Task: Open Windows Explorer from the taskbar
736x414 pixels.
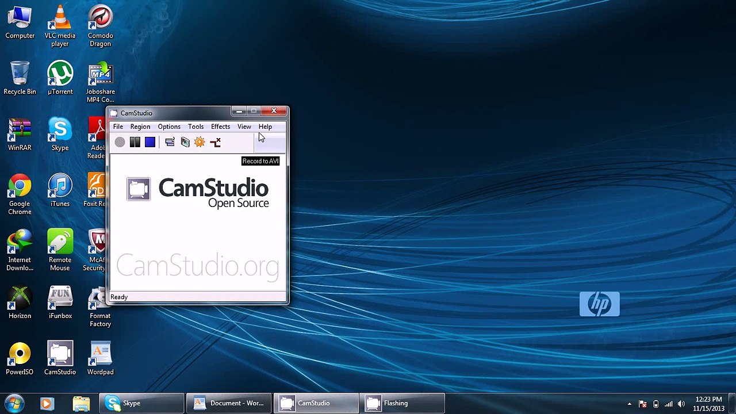Action: pyautogui.click(x=82, y=403)
